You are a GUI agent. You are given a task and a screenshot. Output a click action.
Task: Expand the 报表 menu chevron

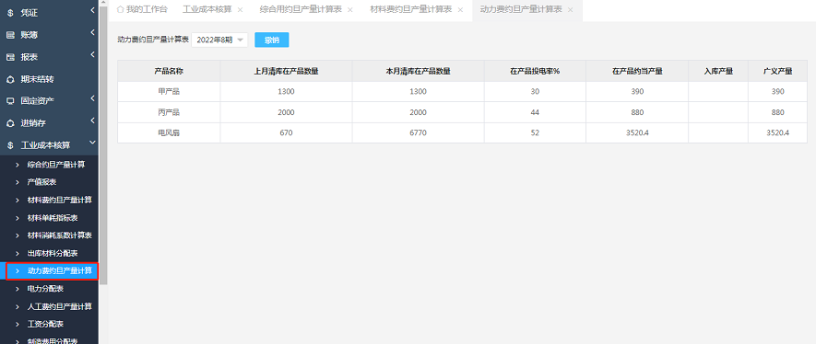point(92,54)
